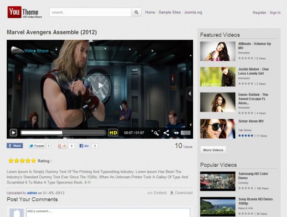This screenshot has height=217, width=287.
Task: Open the Home menu item
Action: [x=150, y=12]
